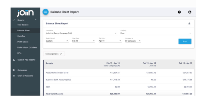
Task: Click the Joiin Ltd column header
Action: tap(149, 64)
